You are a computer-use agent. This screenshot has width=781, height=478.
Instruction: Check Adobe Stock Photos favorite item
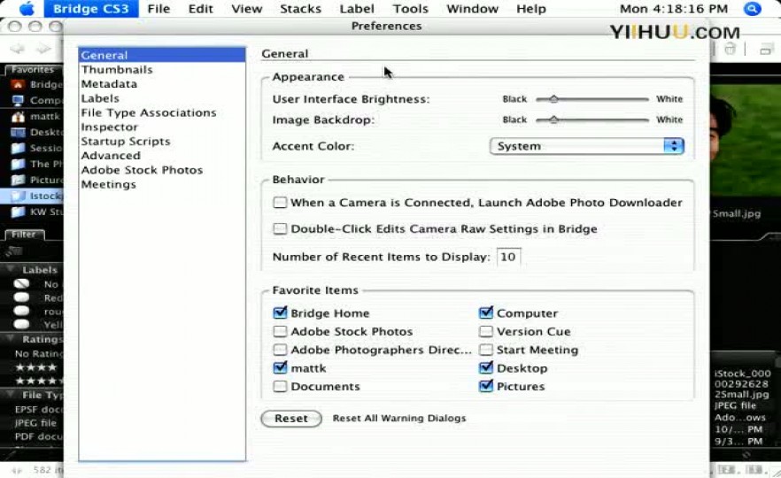[280, 331]
